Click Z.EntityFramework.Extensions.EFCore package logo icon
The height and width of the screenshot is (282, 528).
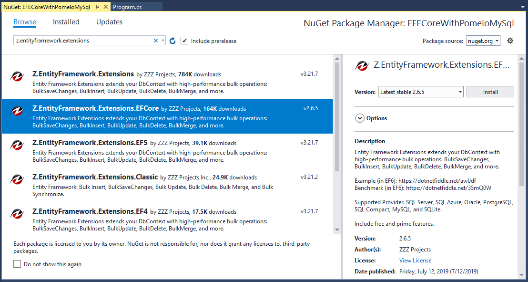pyautogui.click(x=17, y=111)
